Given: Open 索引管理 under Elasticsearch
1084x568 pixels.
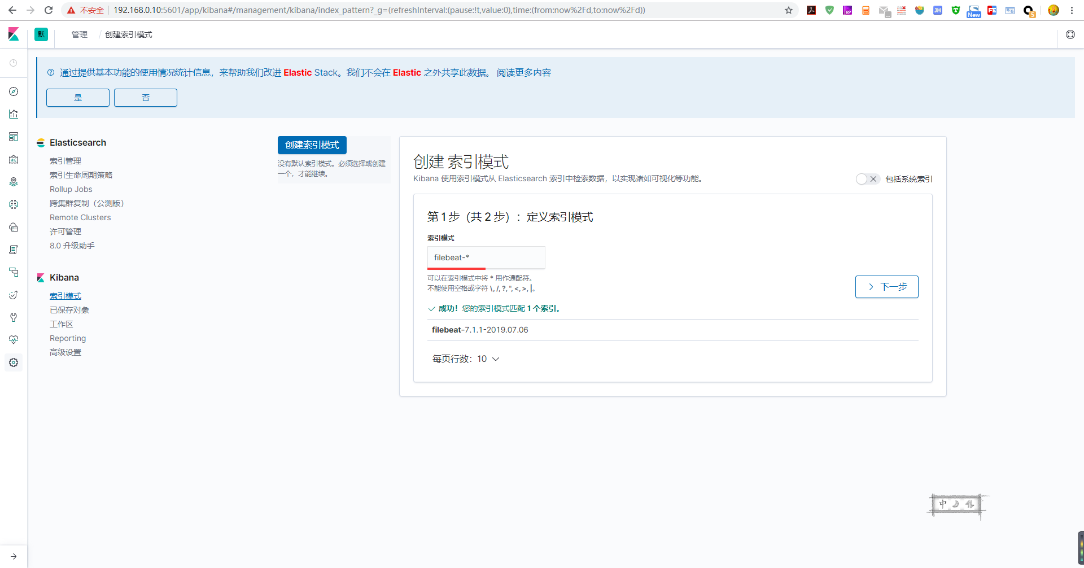Looking at the screenshot, I should pos(65,161).
